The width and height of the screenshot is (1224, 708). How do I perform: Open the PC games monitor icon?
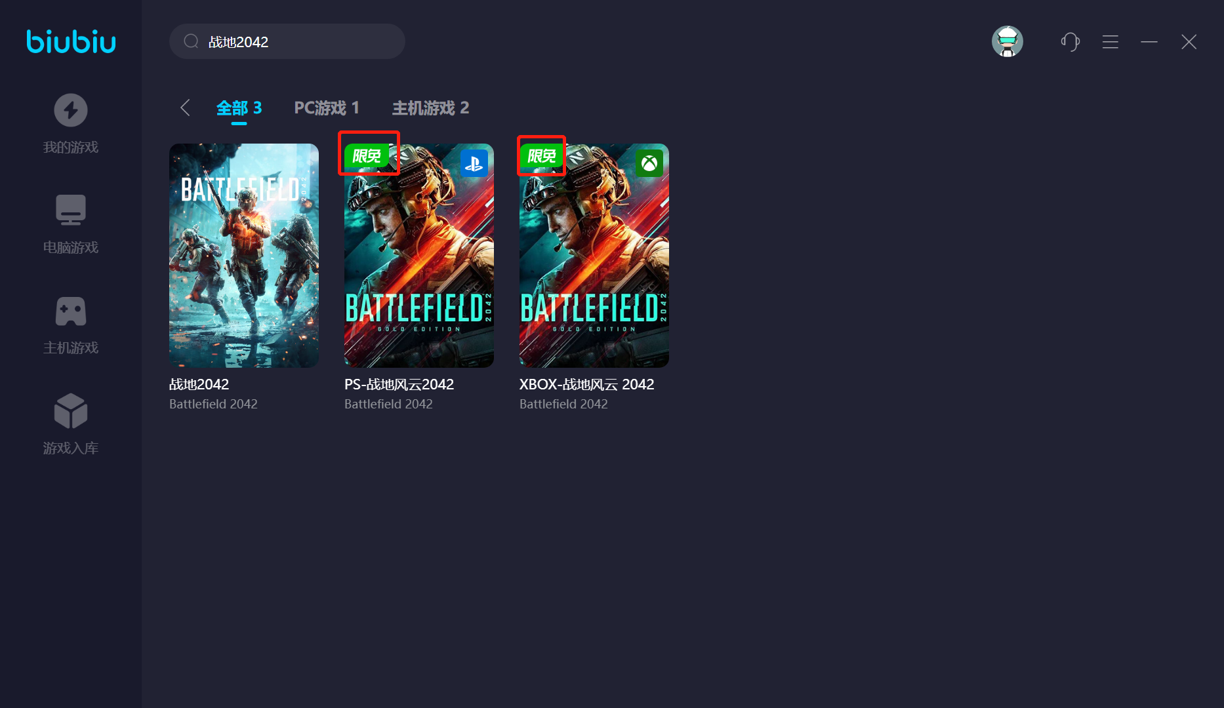(71, 210)
